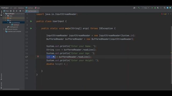Expand all in project panel

point(14,11)
